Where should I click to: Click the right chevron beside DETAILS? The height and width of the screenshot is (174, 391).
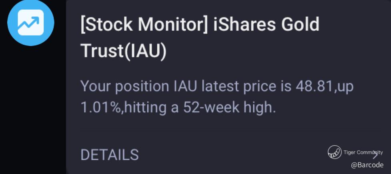(x=375, y=156)
